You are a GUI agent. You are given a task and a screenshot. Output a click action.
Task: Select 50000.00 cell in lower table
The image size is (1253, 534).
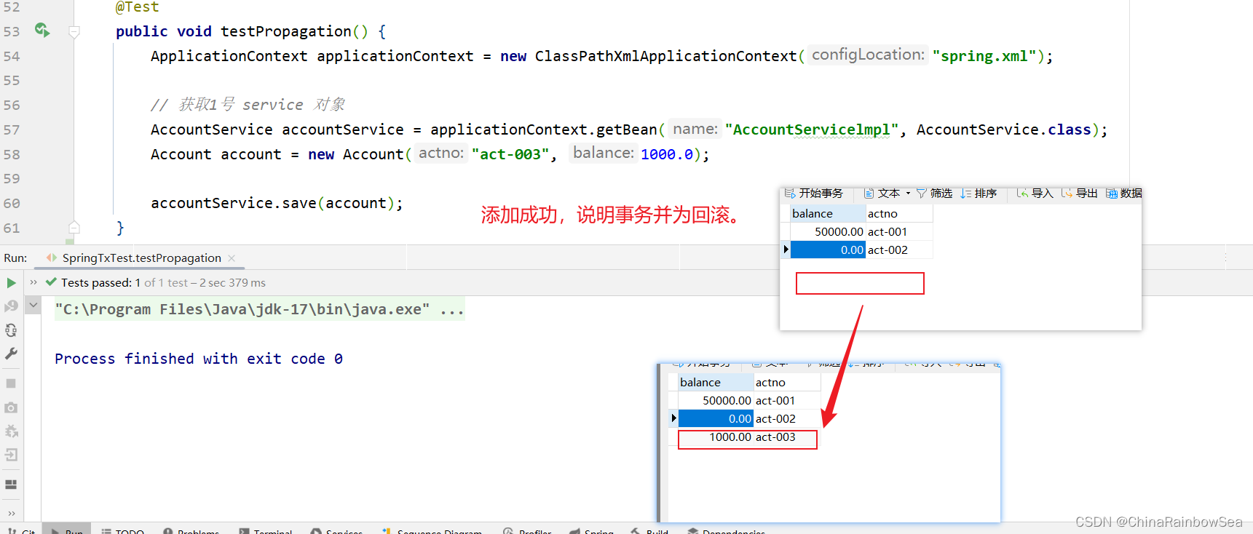716,400
